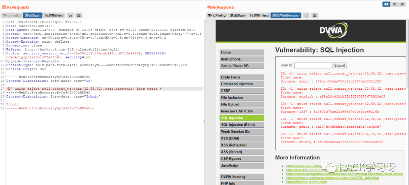
Task: Click the Surname: admin result row
Action: (331, 81)
